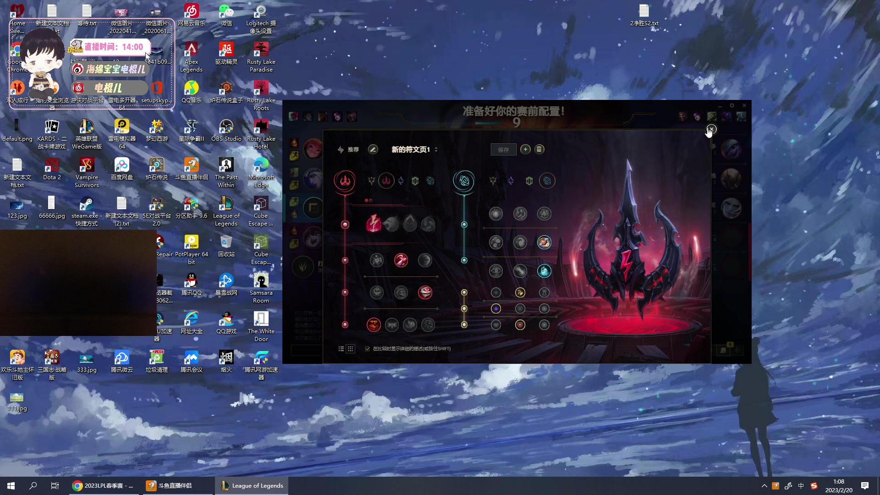The height and width of the screenshot is (495, 880).
Task: Switch primary path to Sorcery
Action: coord(401,181)
